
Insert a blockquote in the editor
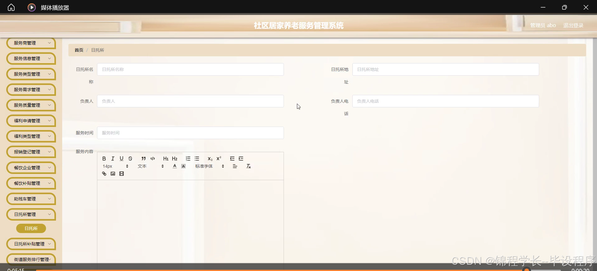[x=143, y=159]
